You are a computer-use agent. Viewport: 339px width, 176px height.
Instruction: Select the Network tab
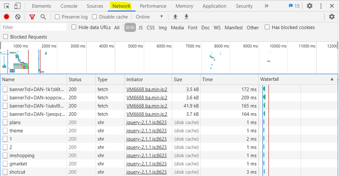coord(121,6)
